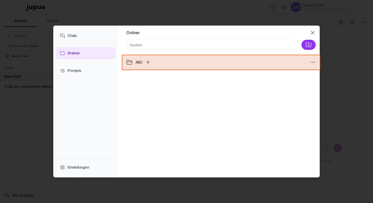Open Einstellungen in the dialog sidebar
Viewport: 373px width, 203px height.
point(86,167)
